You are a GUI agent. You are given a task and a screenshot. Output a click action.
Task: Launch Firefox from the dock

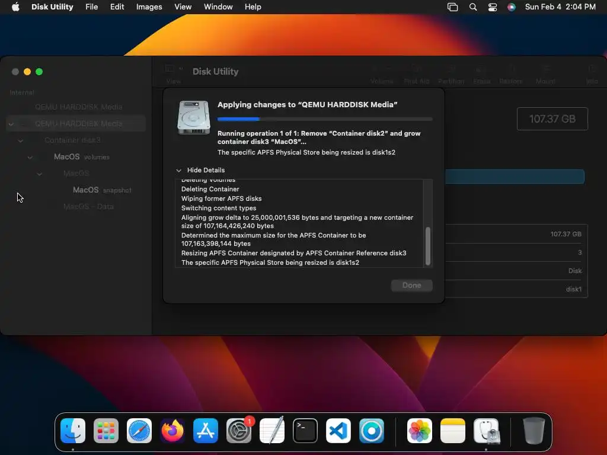(x=172, y=431)
